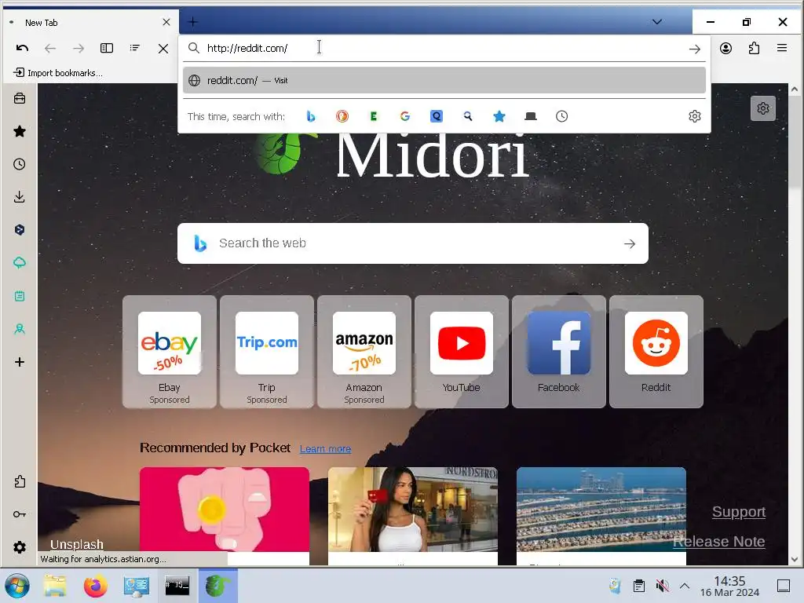Expand hidden system tray icons chevron
This screenshot has height=603, width=804.
tap(685, 586)
